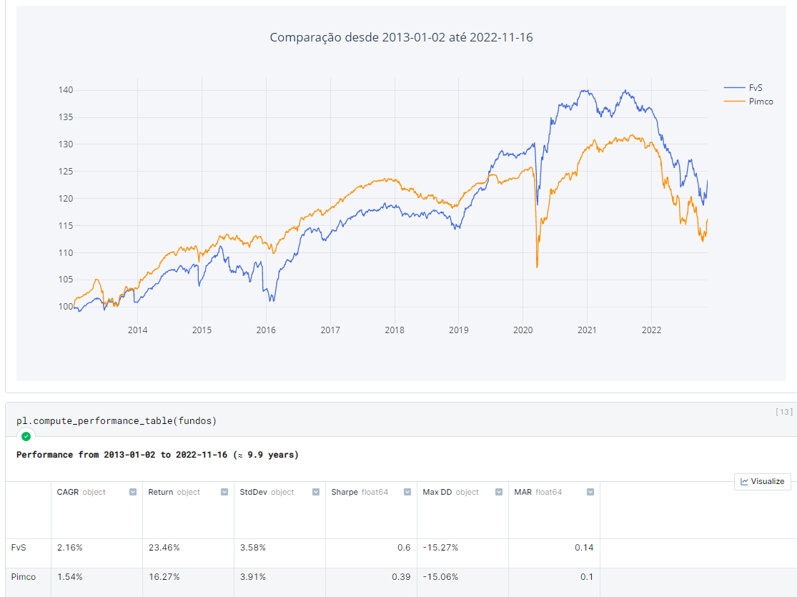Select the Pimco StdDev value 3.91%
This screenshot has width=797, height=597.
tap(252, 577)
